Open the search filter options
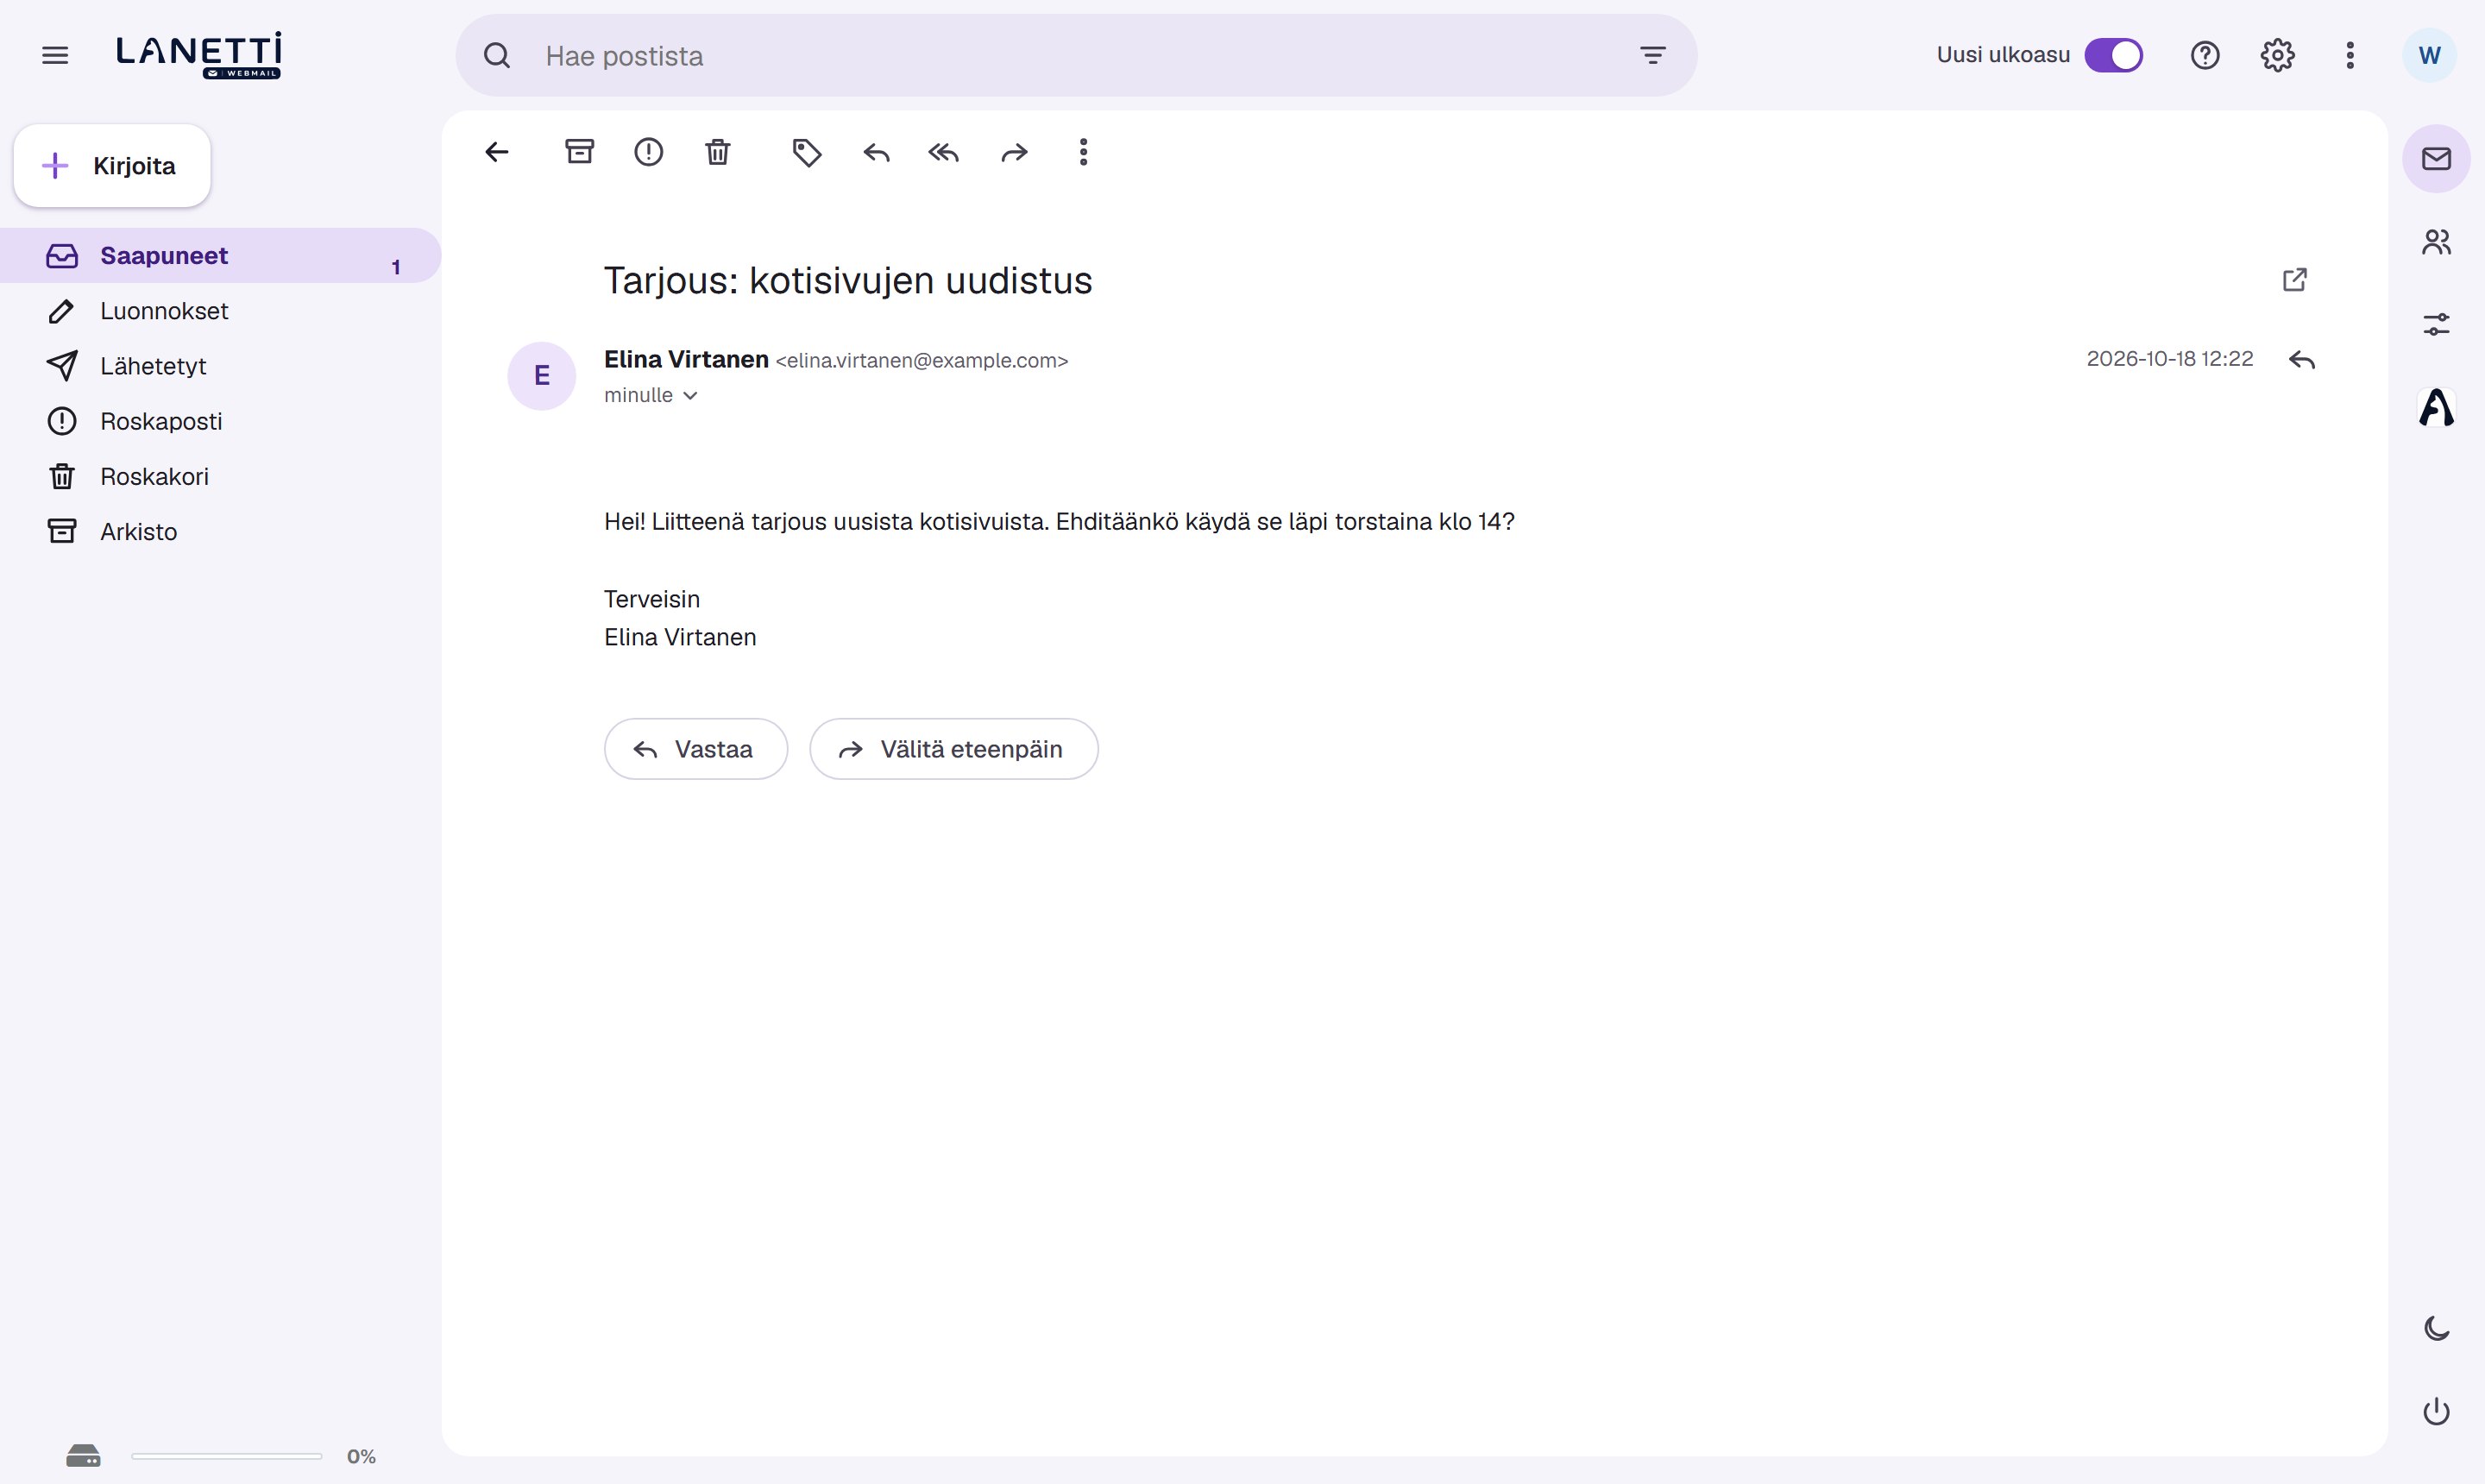Image resolution: width=2485 pixels, height=1484 pixels. [1653, 55]
